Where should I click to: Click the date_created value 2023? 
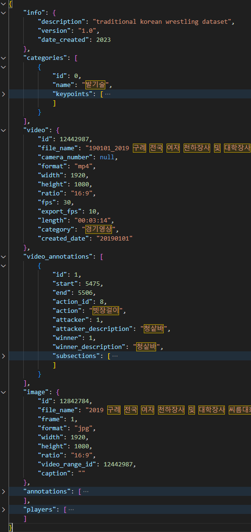pyautogui.click(x=103, y=39)
